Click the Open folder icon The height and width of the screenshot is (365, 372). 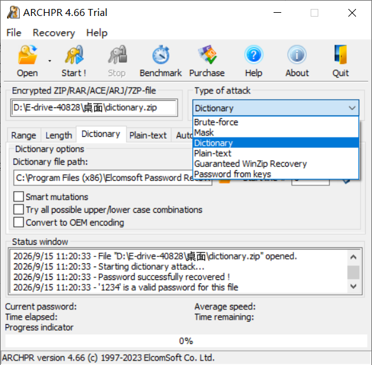pos(27,55)
